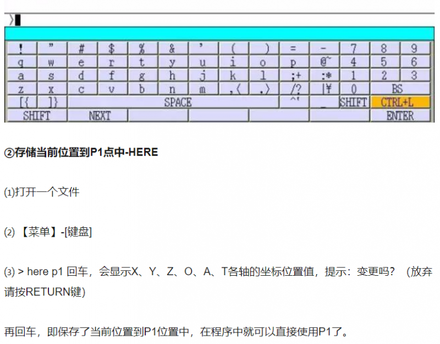Hit the 'b' letter key
Viewport: 440px width, 344px height.
143,89
